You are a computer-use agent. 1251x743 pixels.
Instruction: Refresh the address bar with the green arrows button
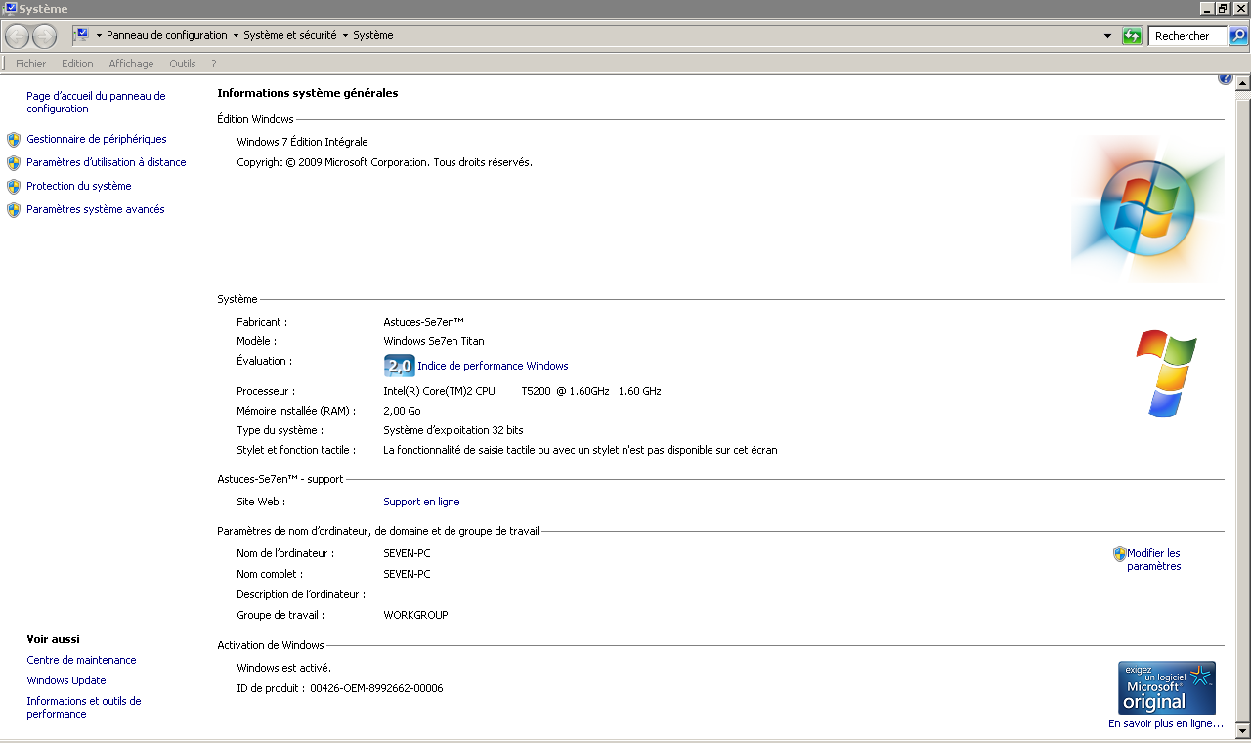click(1132, 36)
